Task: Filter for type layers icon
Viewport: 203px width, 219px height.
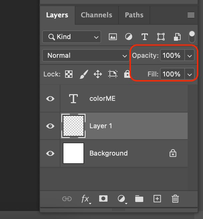Action: point(145,37)
